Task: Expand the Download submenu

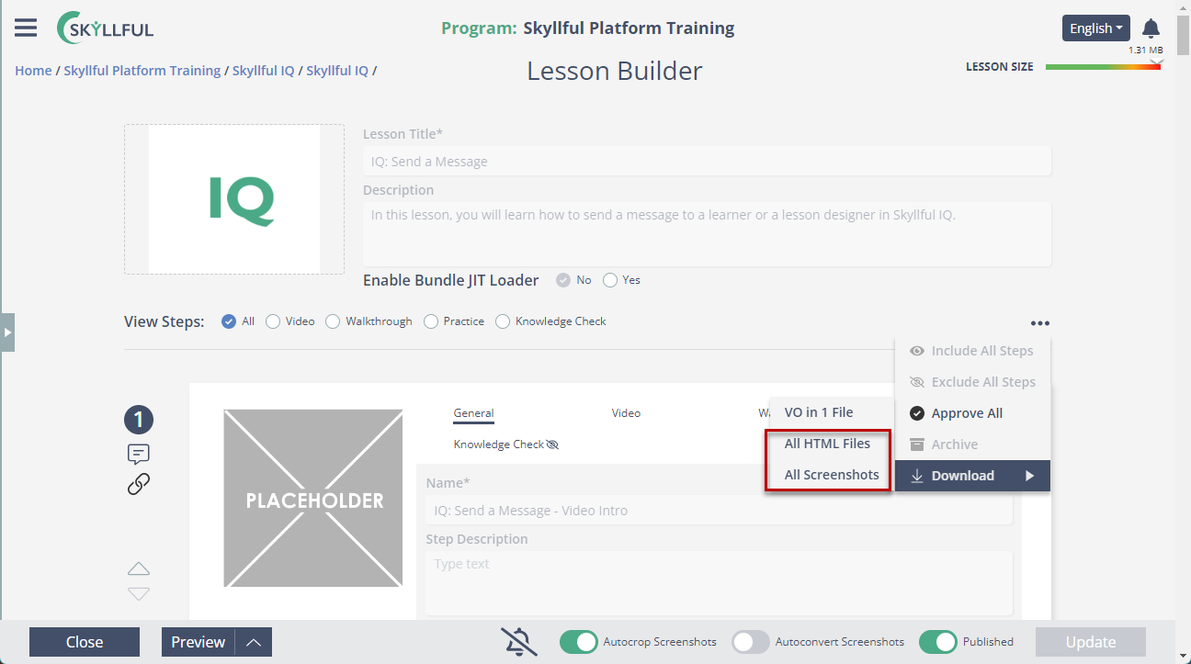Action: pyautogui.click(x=972, y=476)
